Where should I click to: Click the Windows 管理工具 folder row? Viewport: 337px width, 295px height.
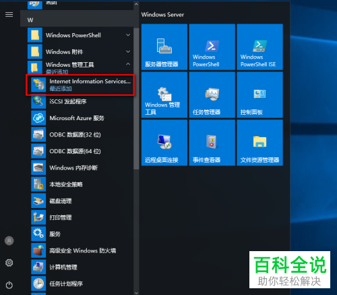tap(80, 68)
